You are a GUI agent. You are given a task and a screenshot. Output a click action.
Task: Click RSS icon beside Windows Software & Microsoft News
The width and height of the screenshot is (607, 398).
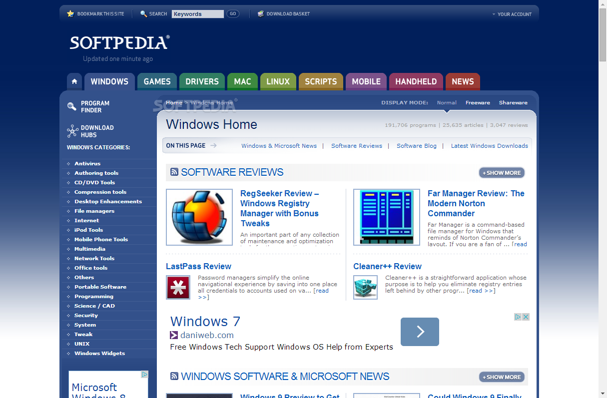pyautogui.click(x=174, y=376)
